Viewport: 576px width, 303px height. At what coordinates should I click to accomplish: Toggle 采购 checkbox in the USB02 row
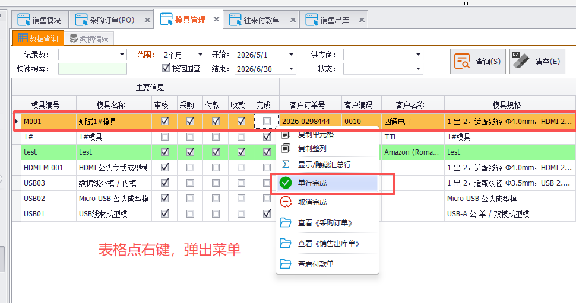click(190, 198)
